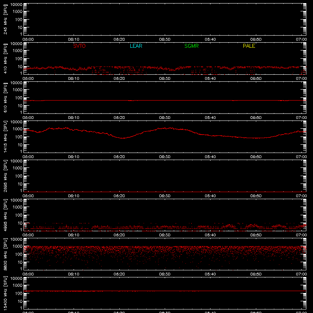Click 06:00 tick label below 610 MHz panel
The width and height of the screenshot is (313, 313).
pyautogui.click(x=28, y=118)
